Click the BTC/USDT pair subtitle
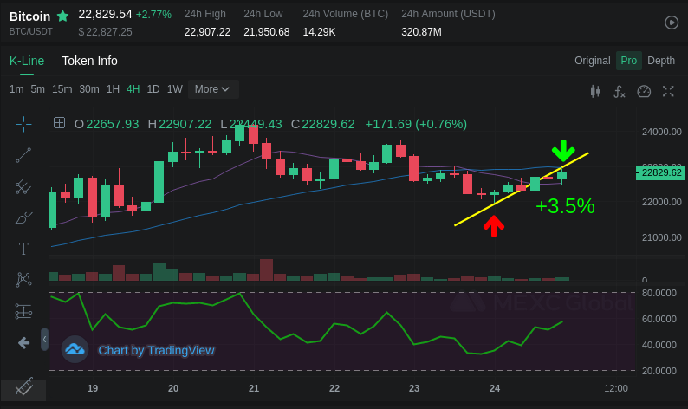Viewport: 688px width, 409px height. pyautogui.click(x=30, y=31)
